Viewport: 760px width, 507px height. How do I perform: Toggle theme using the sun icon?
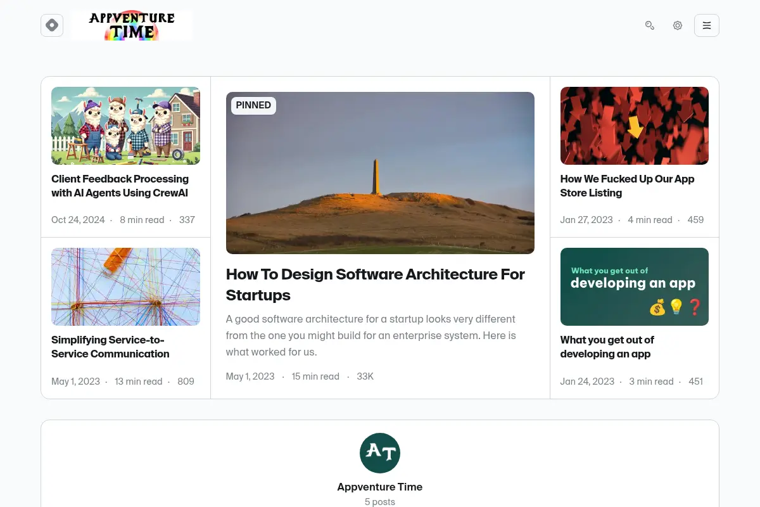pyautogui.click(x=678, y=25)
